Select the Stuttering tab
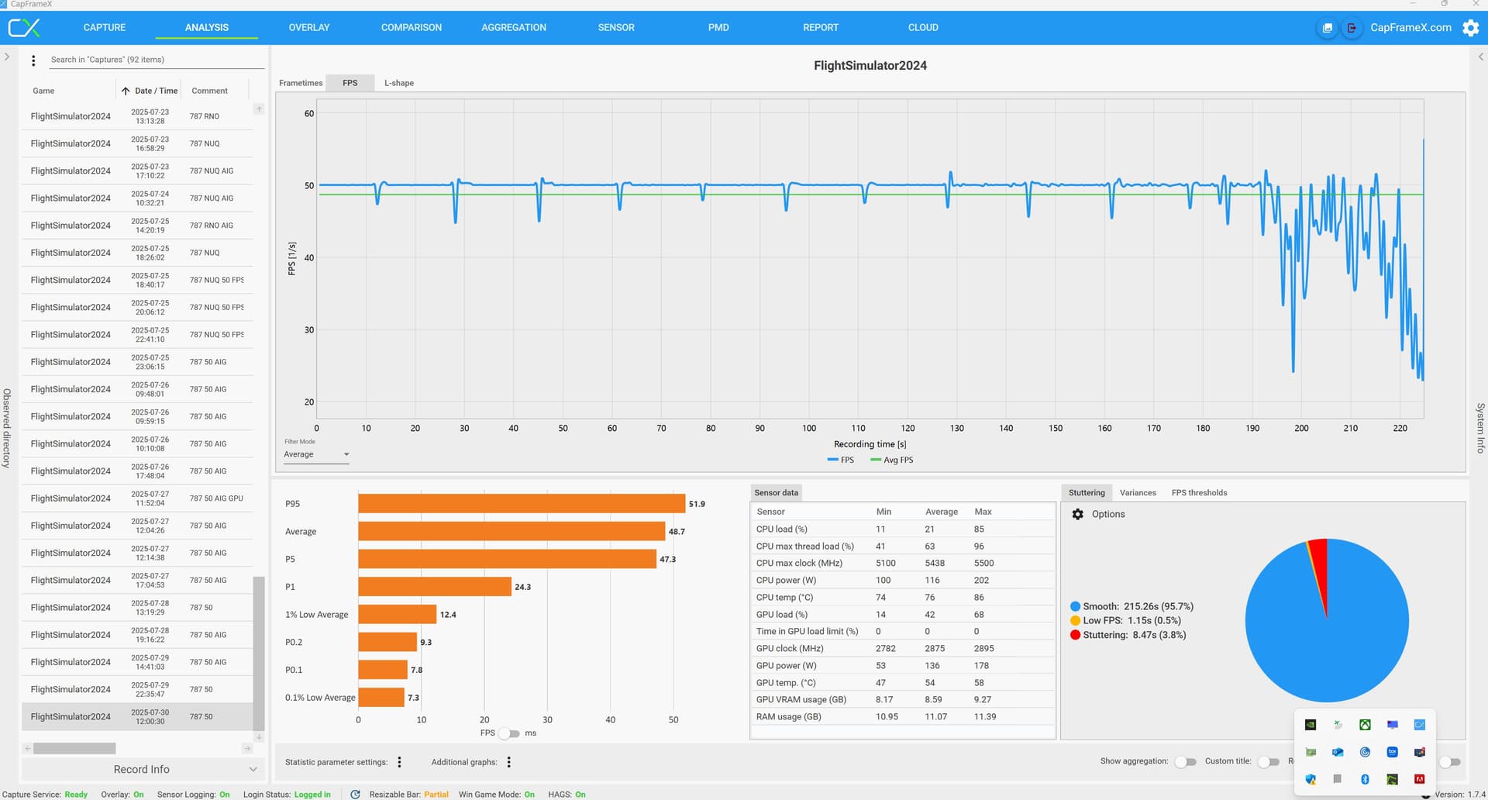Viewport: 1488px width, 800px height. pyautogui.click(x=1087, y=493)
